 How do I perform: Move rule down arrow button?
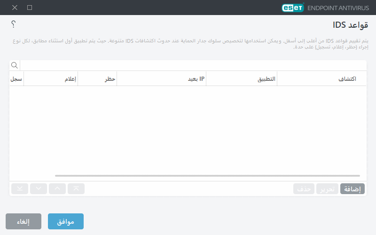[x=39, y=189]
